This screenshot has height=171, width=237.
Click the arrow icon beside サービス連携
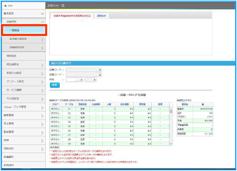(42, 91)
